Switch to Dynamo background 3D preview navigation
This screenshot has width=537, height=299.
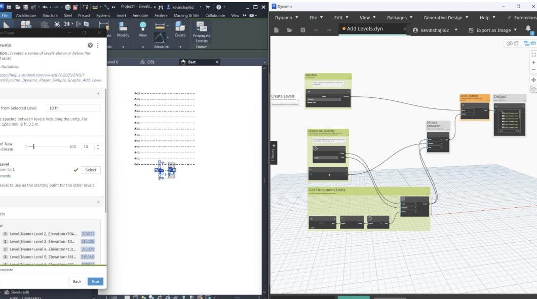[512, 43]
